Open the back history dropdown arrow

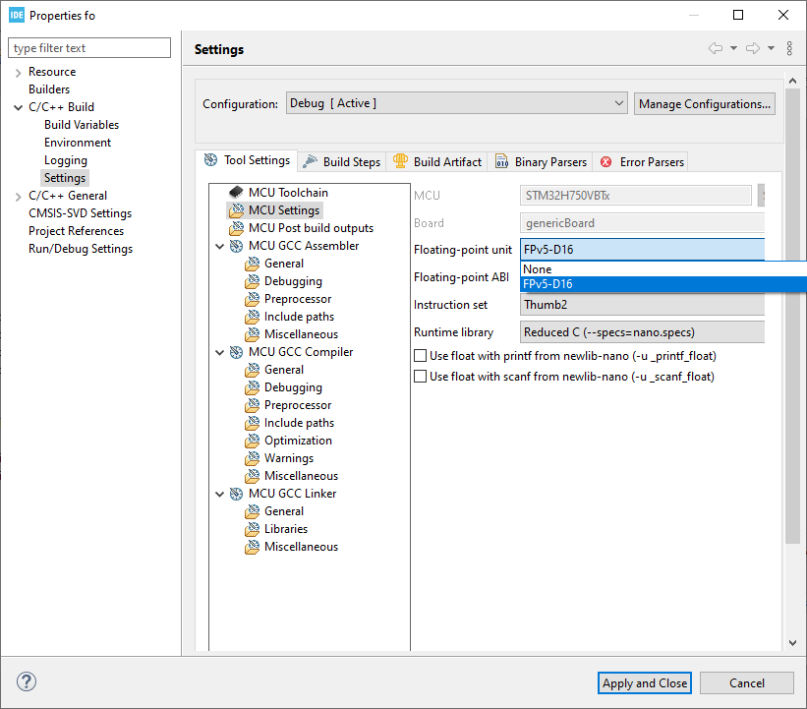(734, 48)
